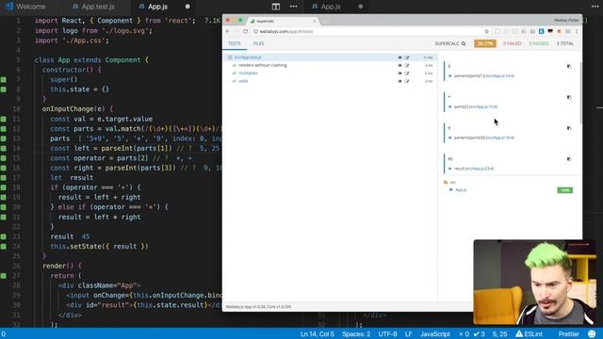Image resolution: width=603 pixels, height=339 pixels.
Task: Toggle eye icon for 'adds' test
Action: click(x=399, y=81)
